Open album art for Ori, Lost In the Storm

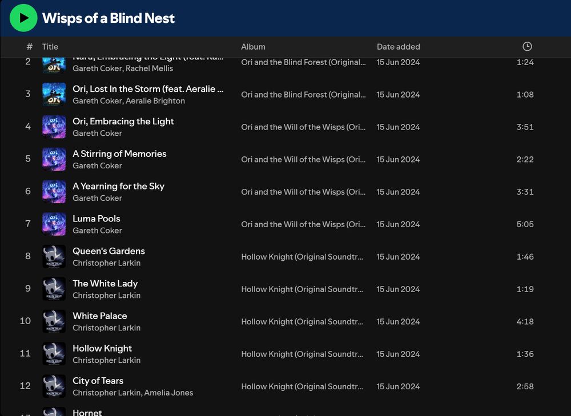[54, 94]
